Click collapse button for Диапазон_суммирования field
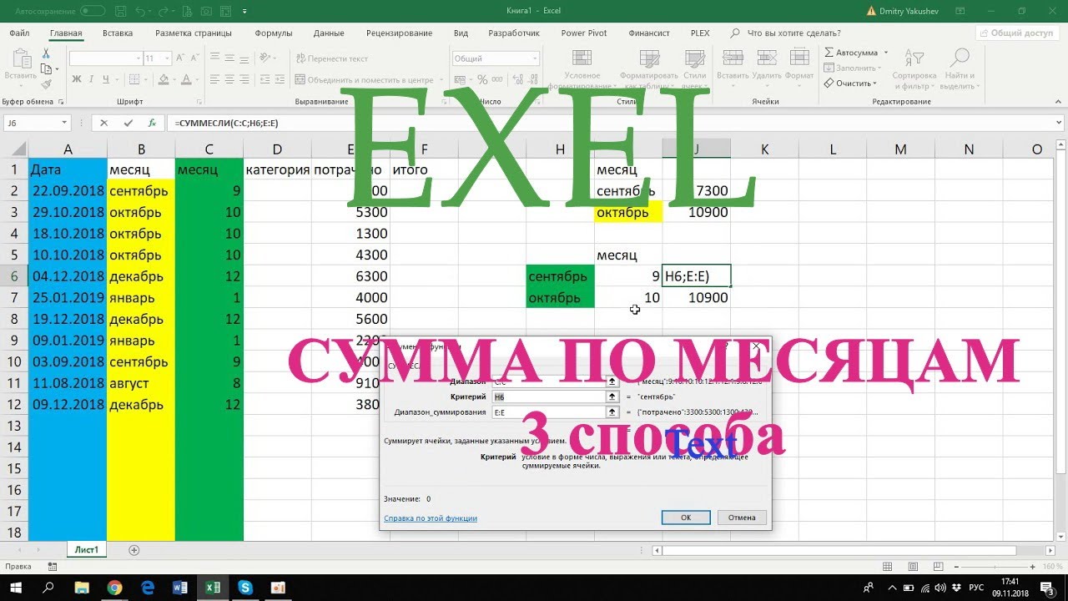Screen dimensions: 1068x601 pos(612,412)
